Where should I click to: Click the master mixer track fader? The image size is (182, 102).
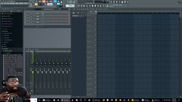(33, 72)
